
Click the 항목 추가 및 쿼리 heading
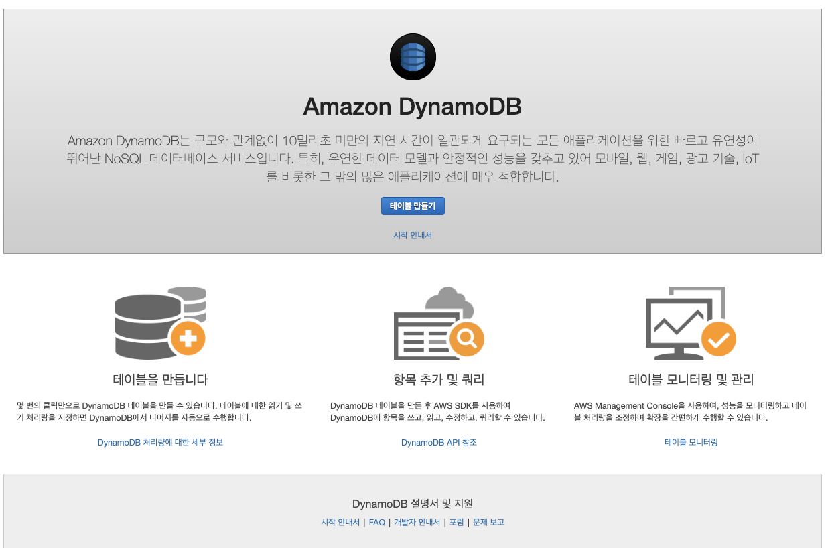[x=439, y=380]
